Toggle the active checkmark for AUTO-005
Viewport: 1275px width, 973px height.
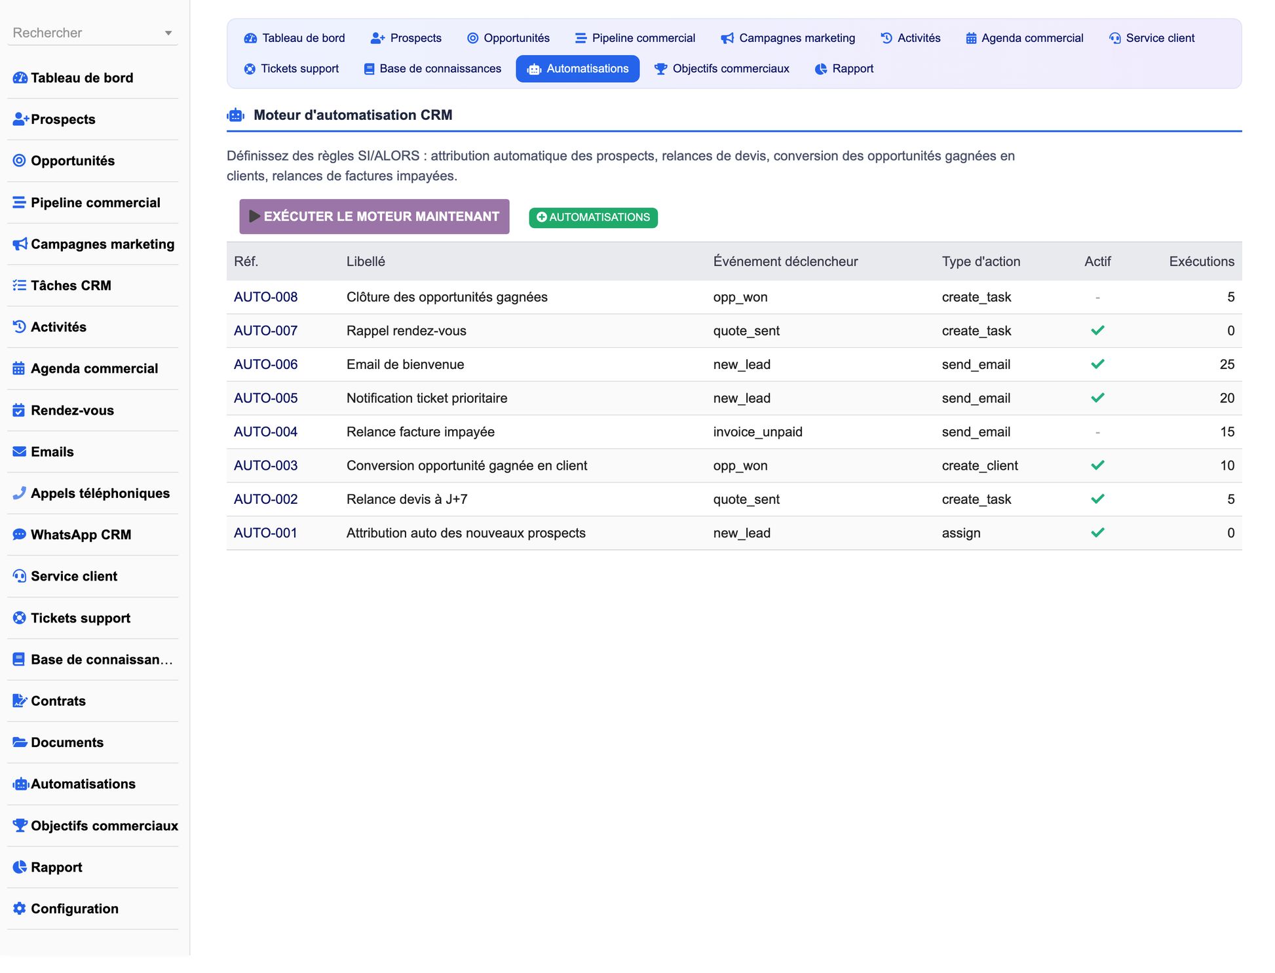click(1097, 398)
